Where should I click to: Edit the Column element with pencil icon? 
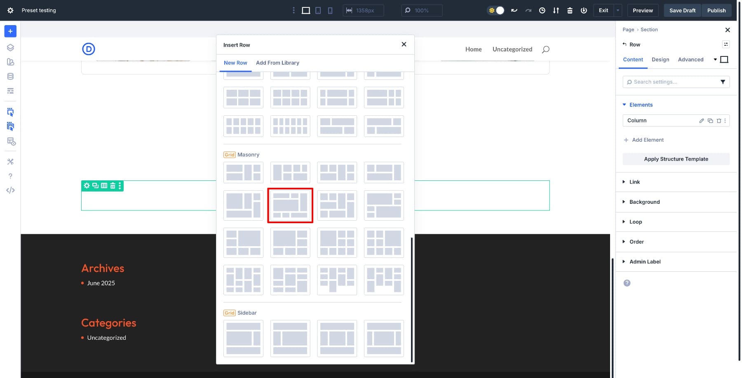click(701, 121)
